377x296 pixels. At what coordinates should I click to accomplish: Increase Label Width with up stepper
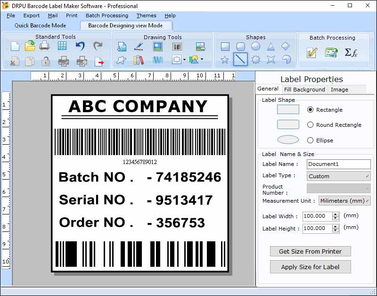[x=336, y=214]
